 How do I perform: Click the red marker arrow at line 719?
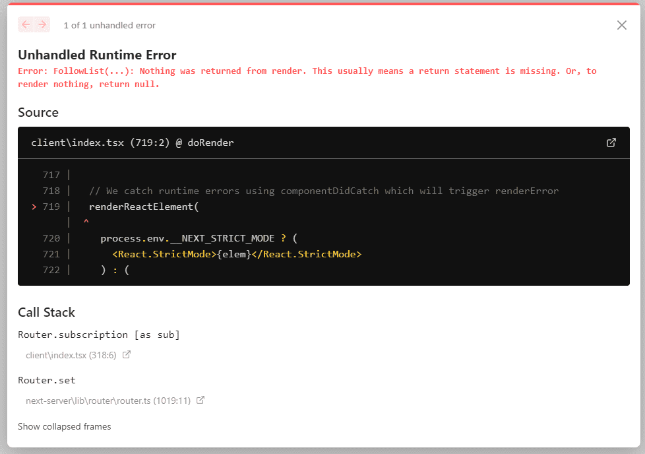point(34,207)
